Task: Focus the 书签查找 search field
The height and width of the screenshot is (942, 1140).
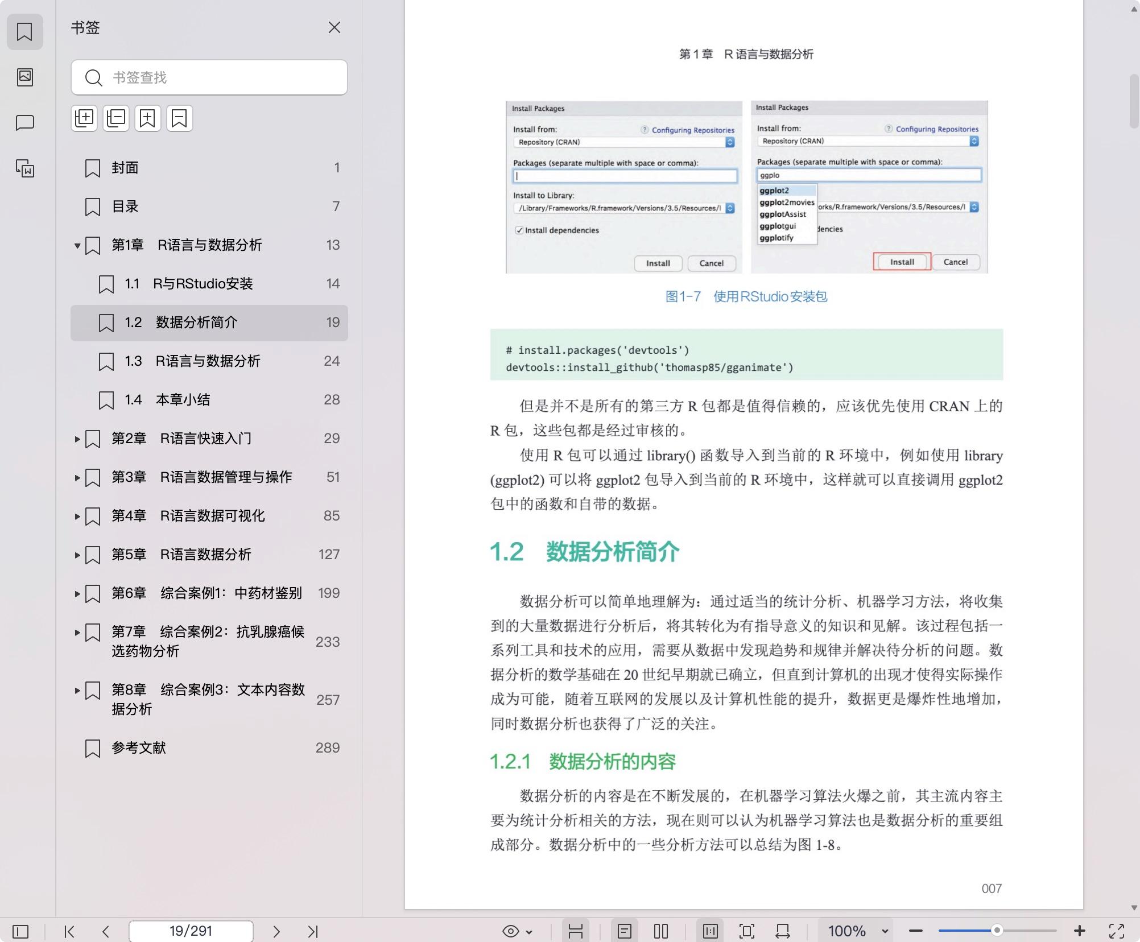Action: (x=209, y=77)
